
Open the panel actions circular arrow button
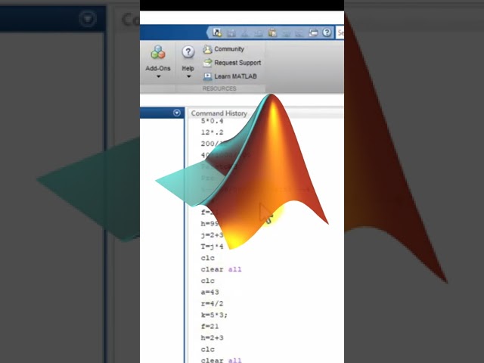click(176, 113)
